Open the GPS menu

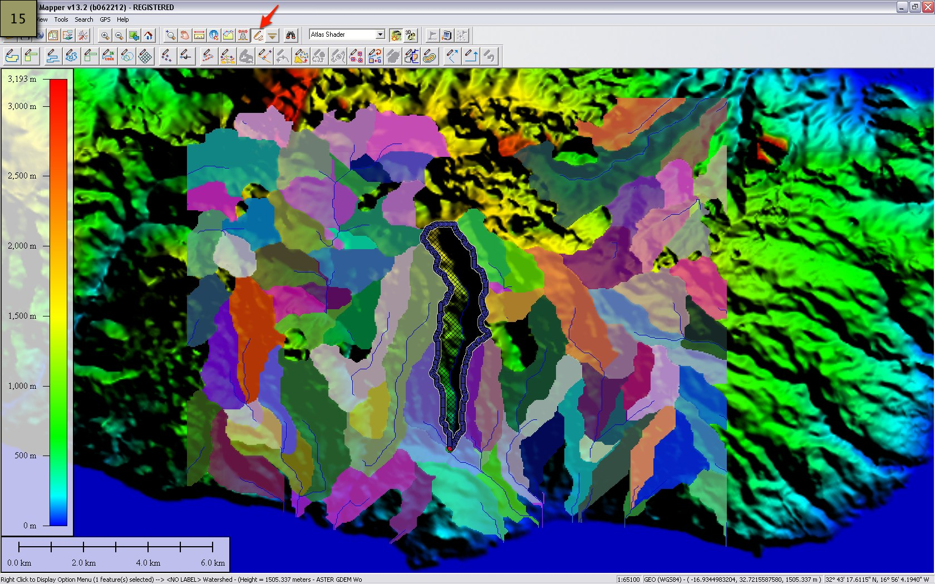pos(105,19)
